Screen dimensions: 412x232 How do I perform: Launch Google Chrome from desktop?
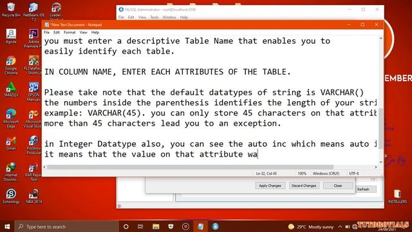click(11, 65)
